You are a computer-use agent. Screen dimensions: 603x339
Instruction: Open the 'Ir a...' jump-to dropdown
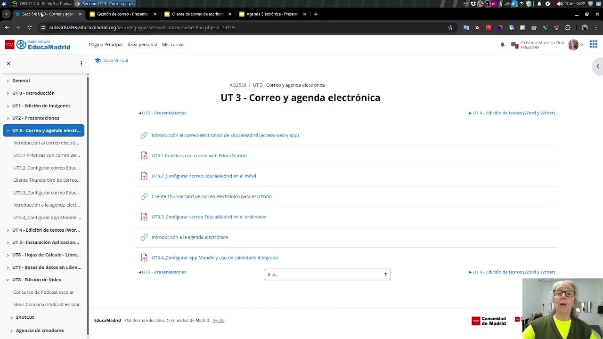pos(327,274)
